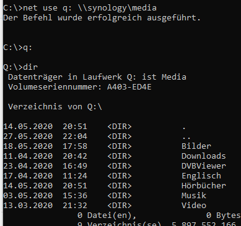
Task: Click the '0 Datei(en)' summary text
Action: pos(107,216)
